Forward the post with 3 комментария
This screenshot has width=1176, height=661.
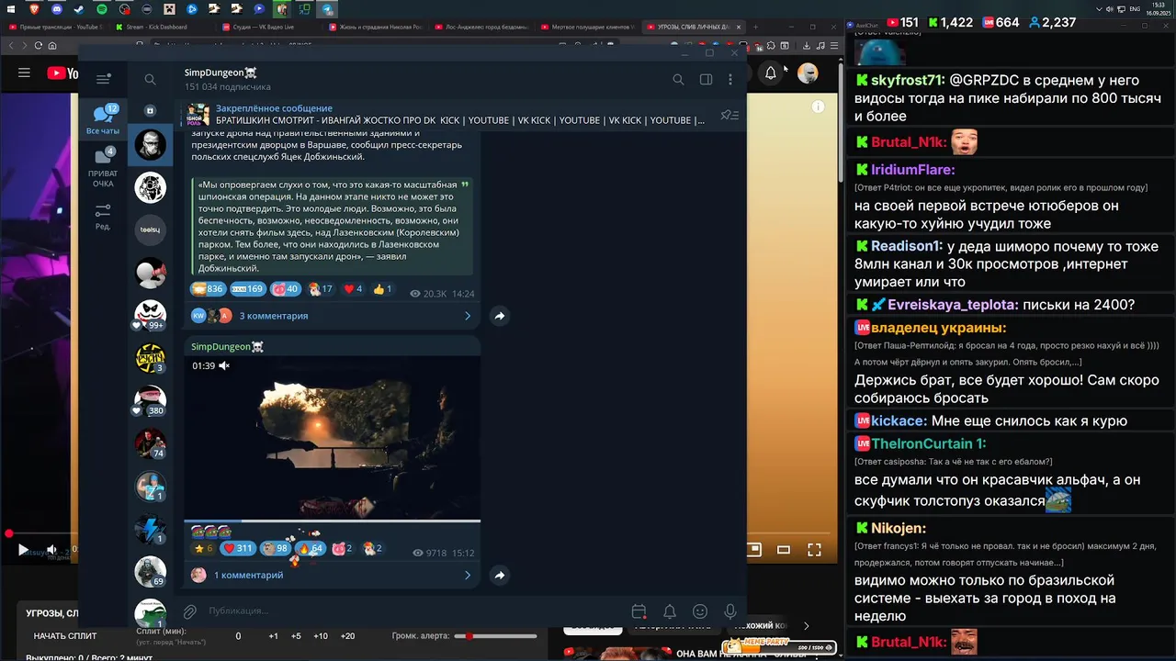click(500, 316)
